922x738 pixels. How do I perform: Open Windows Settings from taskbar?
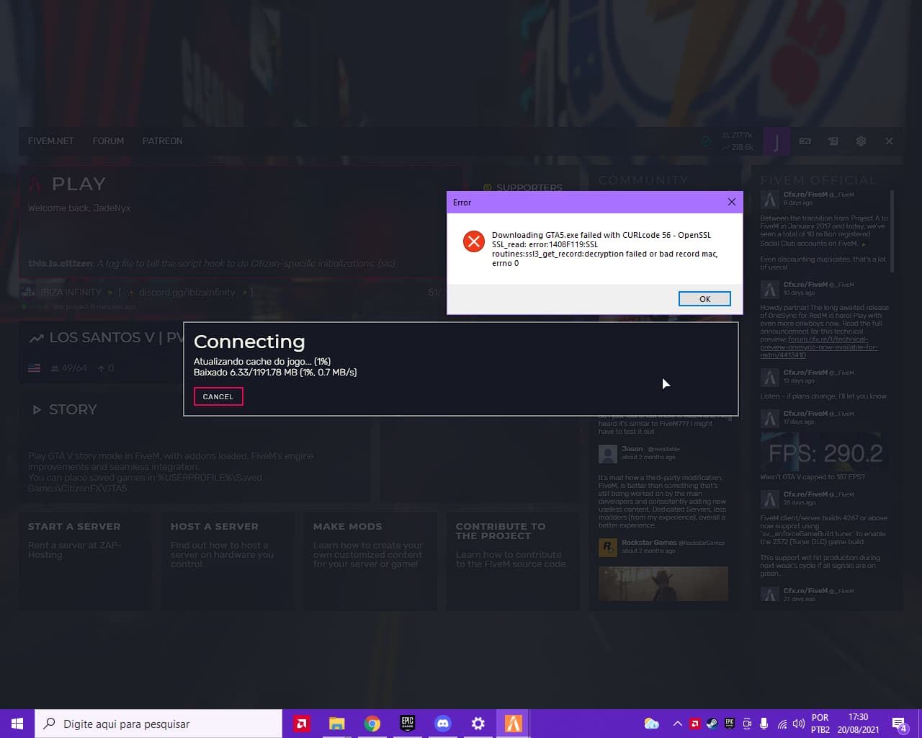478,724
